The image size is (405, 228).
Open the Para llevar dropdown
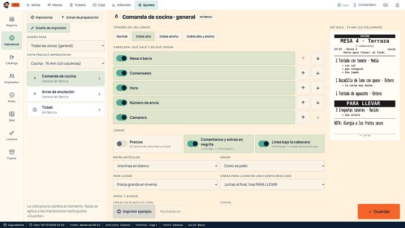[x=165, y=185]
